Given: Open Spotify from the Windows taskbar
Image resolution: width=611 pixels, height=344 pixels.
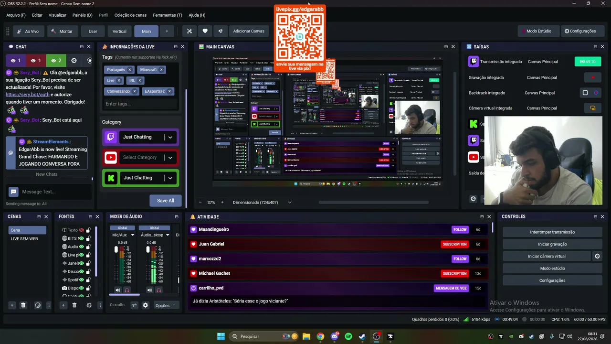Looking at the screenshot, I should pos(348,336).
